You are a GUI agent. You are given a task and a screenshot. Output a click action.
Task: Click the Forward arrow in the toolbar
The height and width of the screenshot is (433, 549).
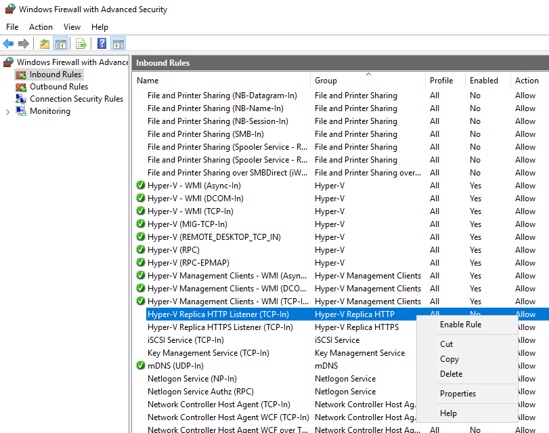tap(24, 44)
